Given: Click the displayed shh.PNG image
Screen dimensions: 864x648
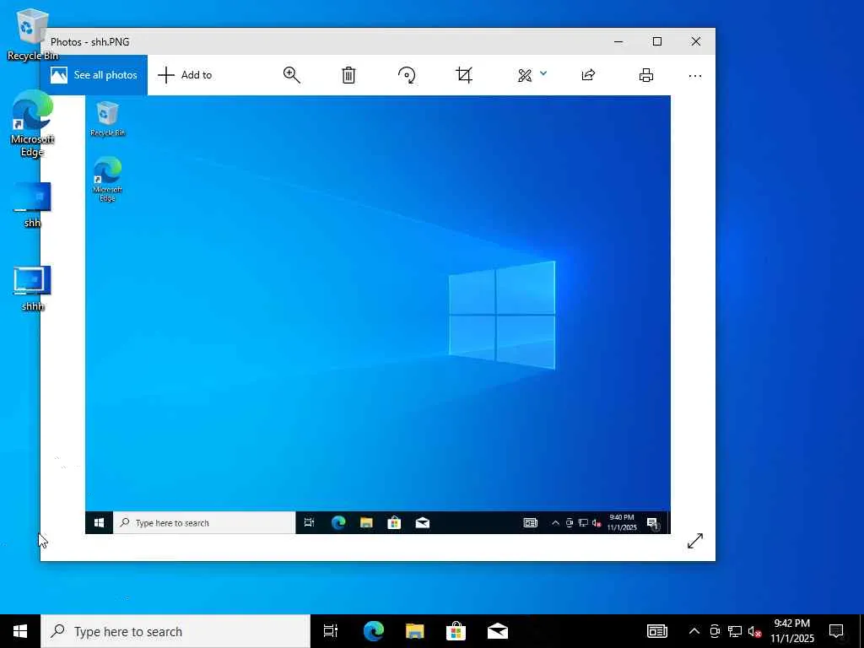Looking at the screenshot, I should (377, 315).
